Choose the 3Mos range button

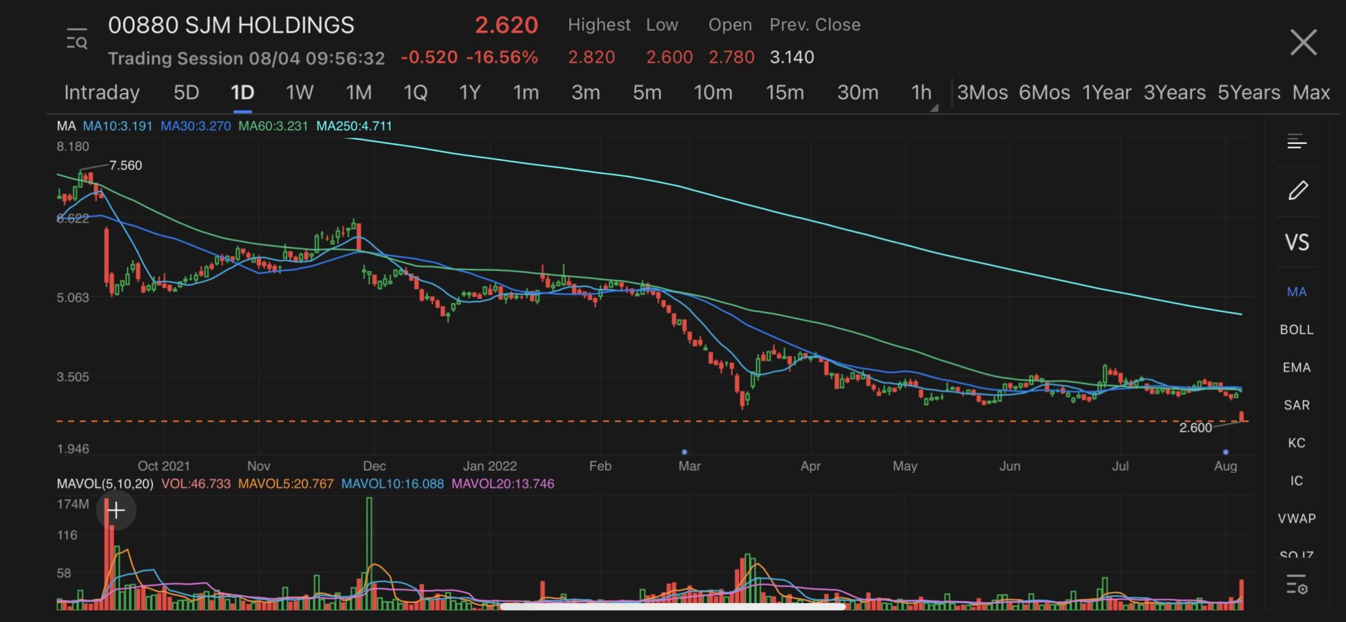pos(982,93)
